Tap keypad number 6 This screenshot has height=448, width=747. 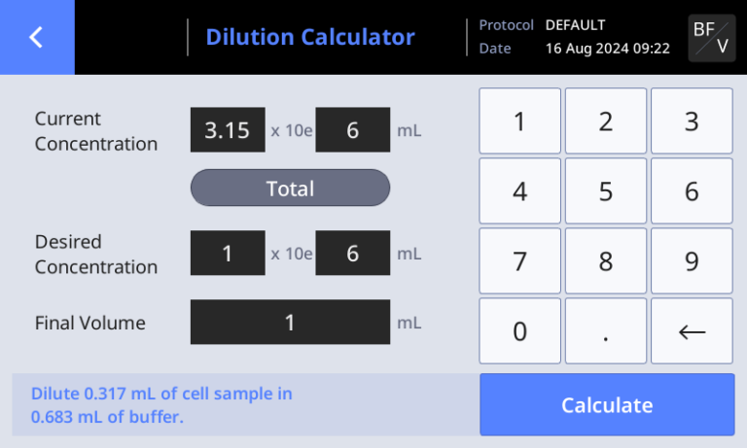(x=692, y=191)
